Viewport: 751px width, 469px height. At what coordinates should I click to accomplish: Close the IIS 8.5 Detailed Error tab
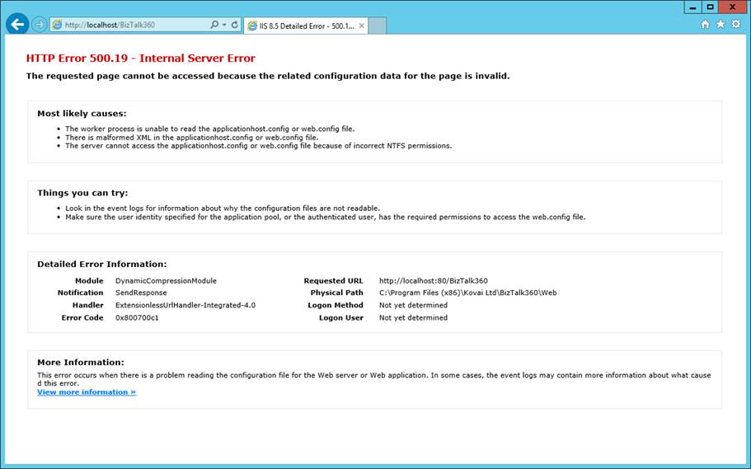[362, 26]
